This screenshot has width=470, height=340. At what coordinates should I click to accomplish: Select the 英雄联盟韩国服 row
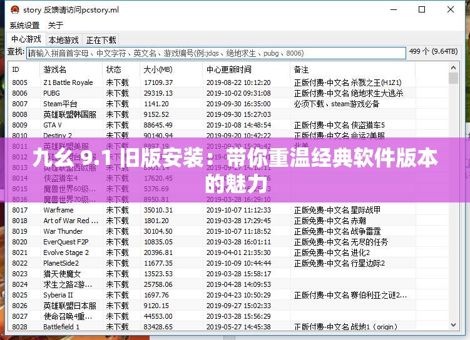pos(228,114)
